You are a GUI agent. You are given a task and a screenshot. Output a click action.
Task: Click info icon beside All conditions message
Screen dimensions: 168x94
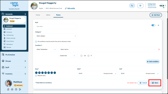click(x=36, y=42)
